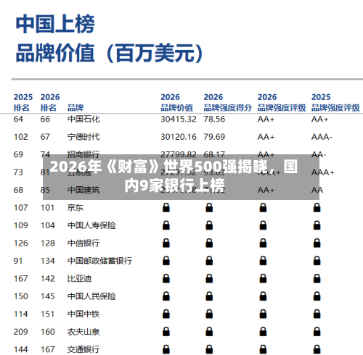
Task: Select strength score 78.56
Action: pos(214,119)
